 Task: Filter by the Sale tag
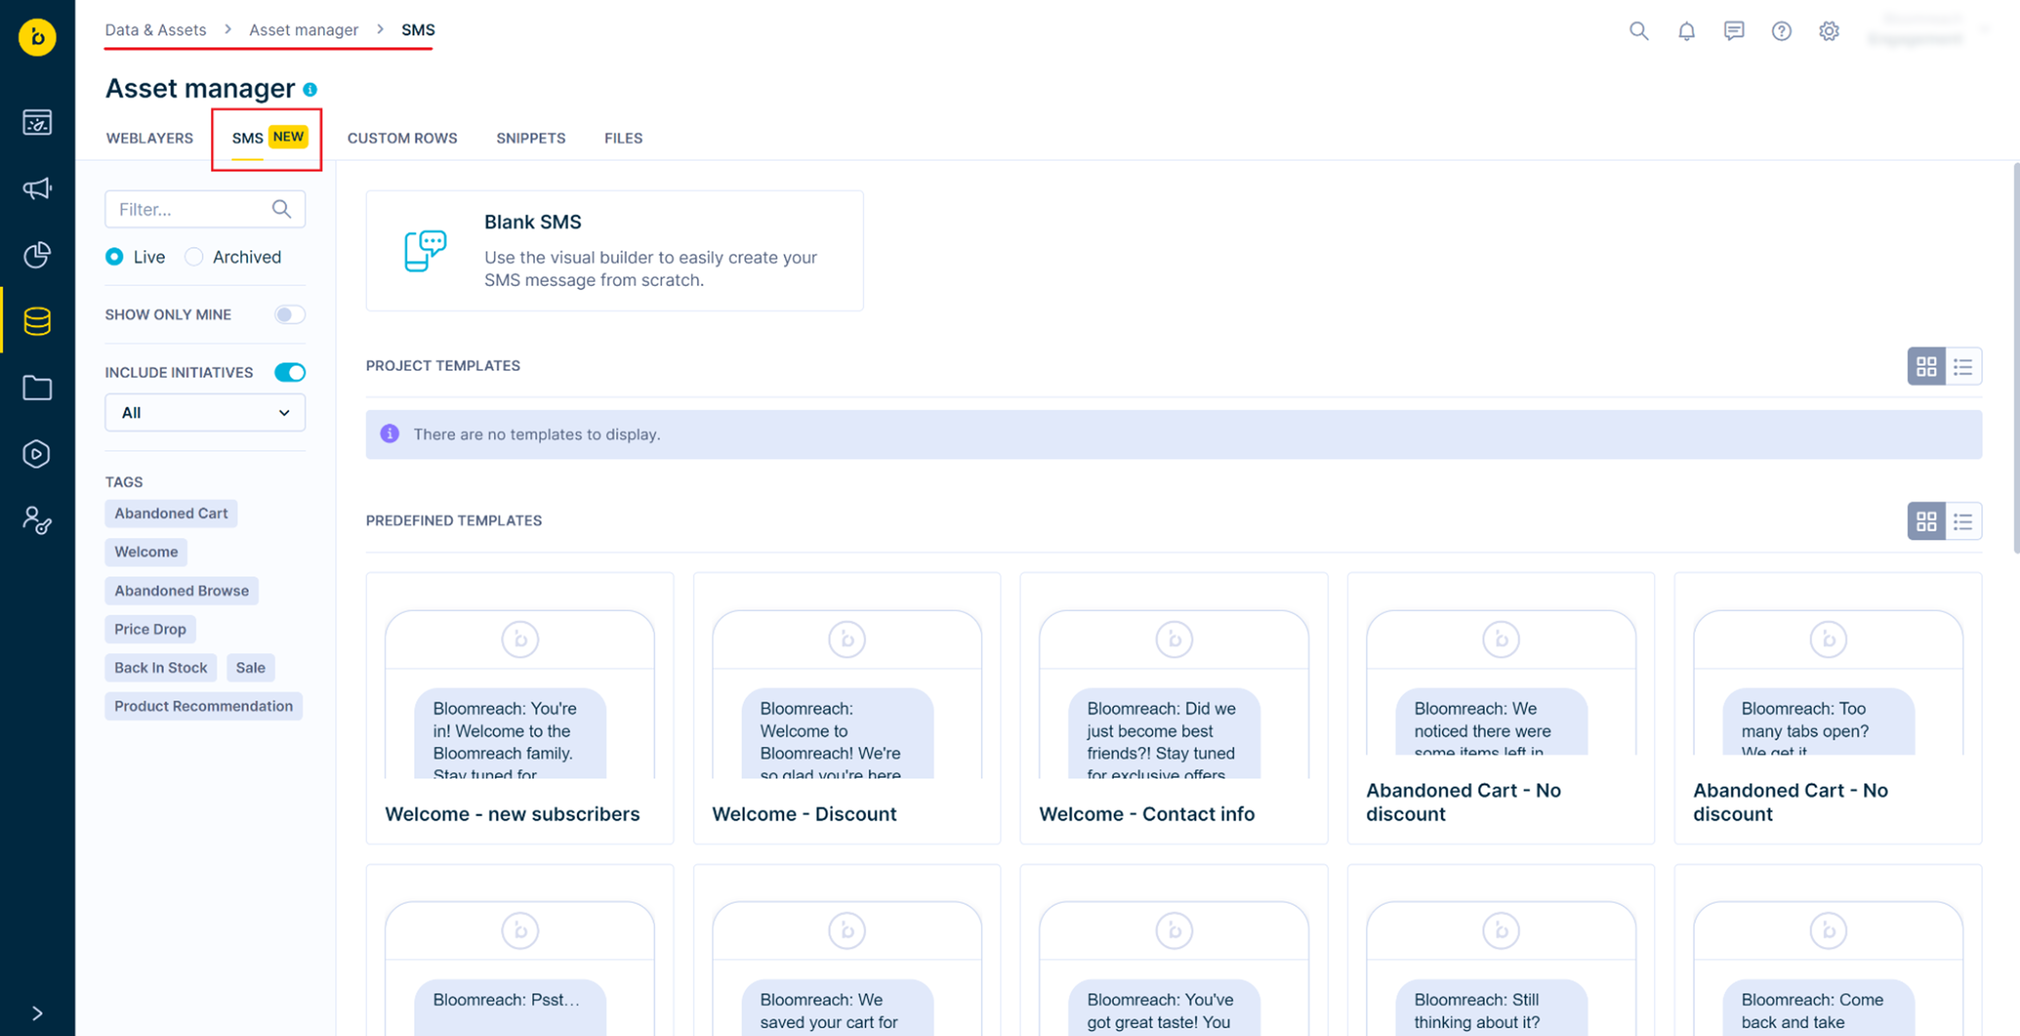pos(250,667)
